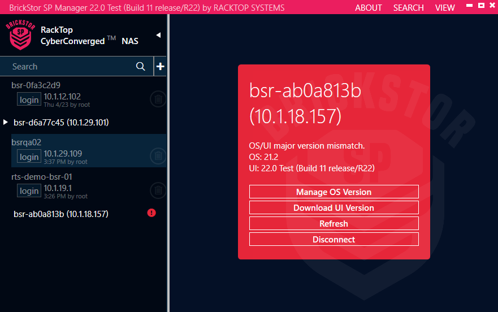
Task: Hit the Refresh button
Action: 334,223
